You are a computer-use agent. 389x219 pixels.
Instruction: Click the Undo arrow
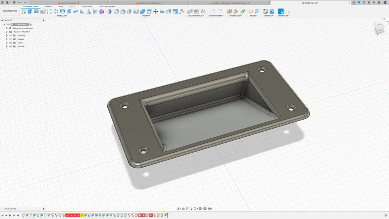(x=19, y=2)
